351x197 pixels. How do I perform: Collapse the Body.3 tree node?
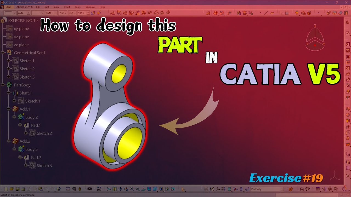click(14, 149)
